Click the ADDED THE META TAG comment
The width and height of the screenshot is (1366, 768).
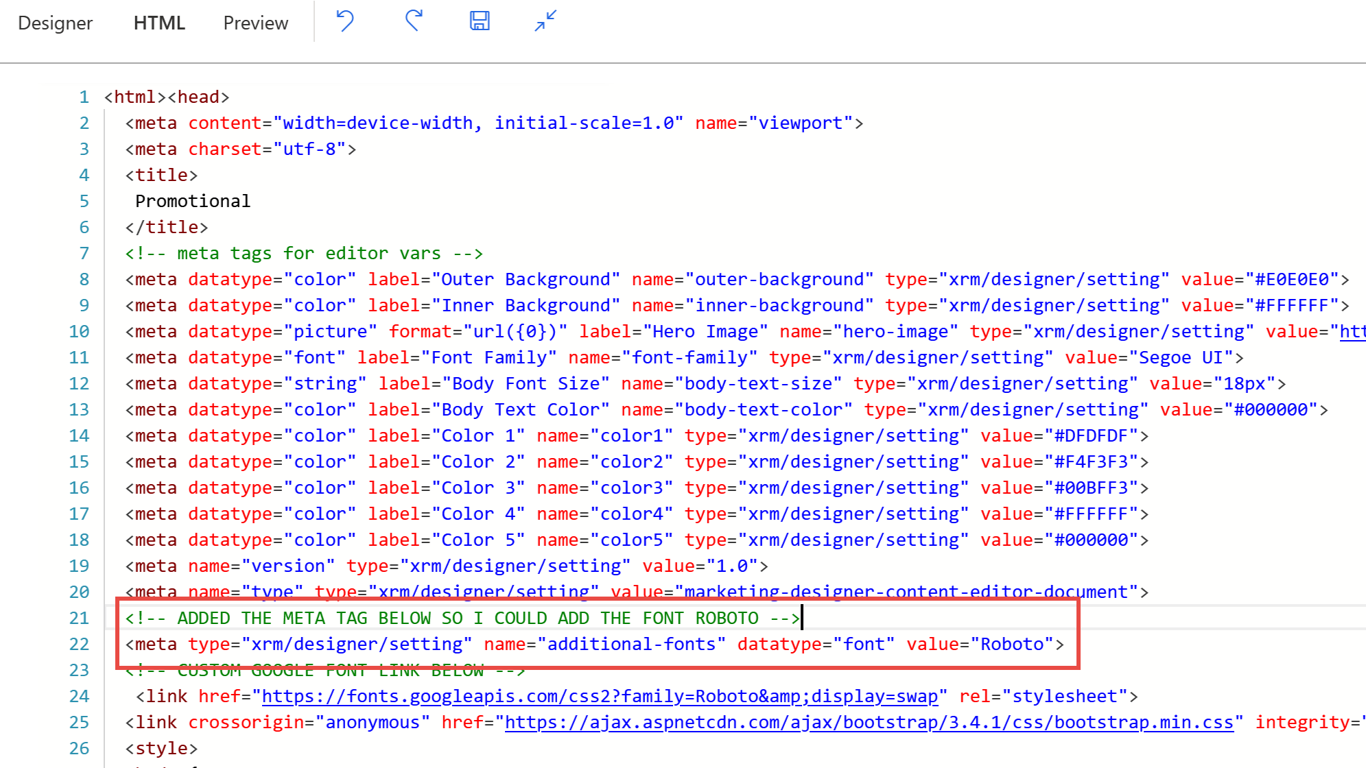tap(460, 618)
